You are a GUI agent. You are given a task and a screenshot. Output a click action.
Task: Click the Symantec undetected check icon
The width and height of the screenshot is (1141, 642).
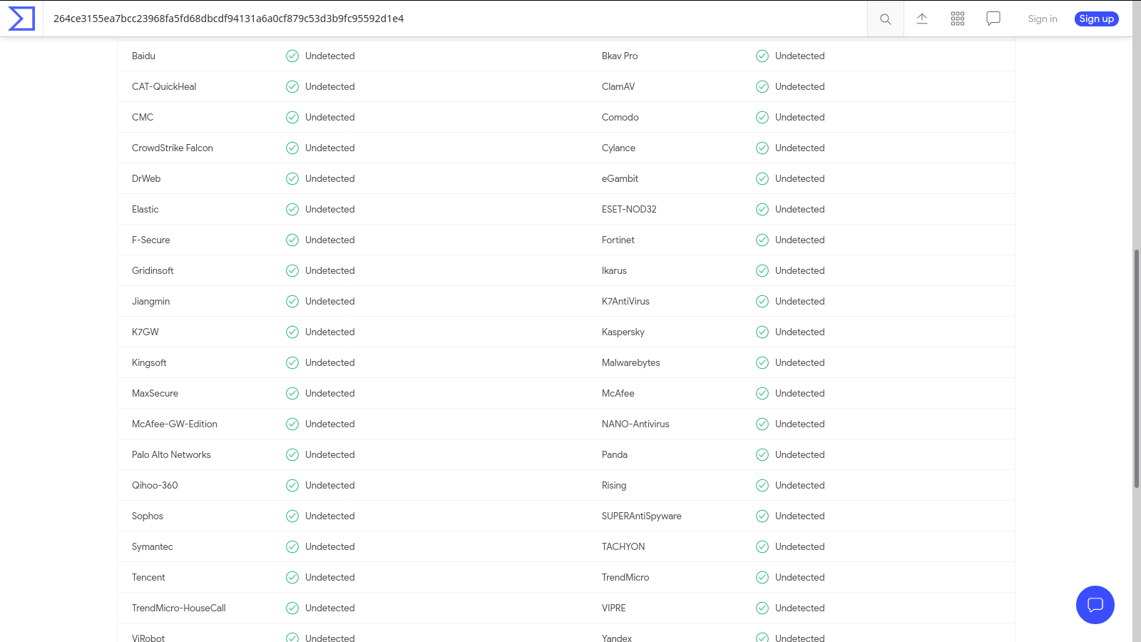(x=292, y=546)
